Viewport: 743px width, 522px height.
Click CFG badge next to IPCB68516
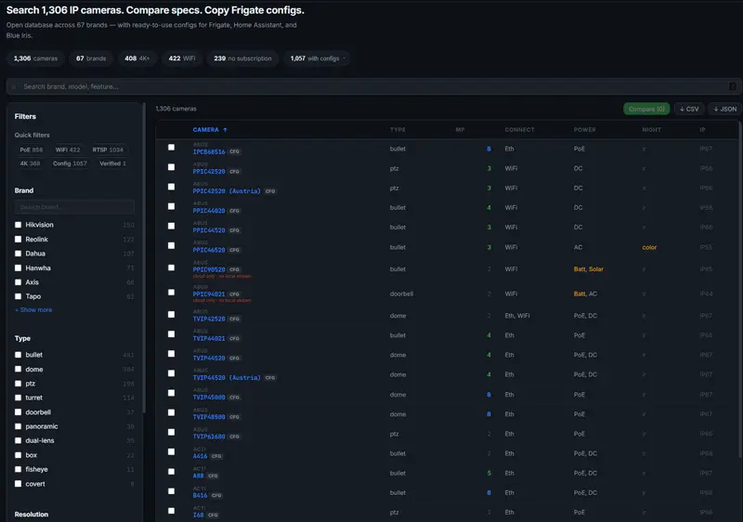[x=235, y=152]
